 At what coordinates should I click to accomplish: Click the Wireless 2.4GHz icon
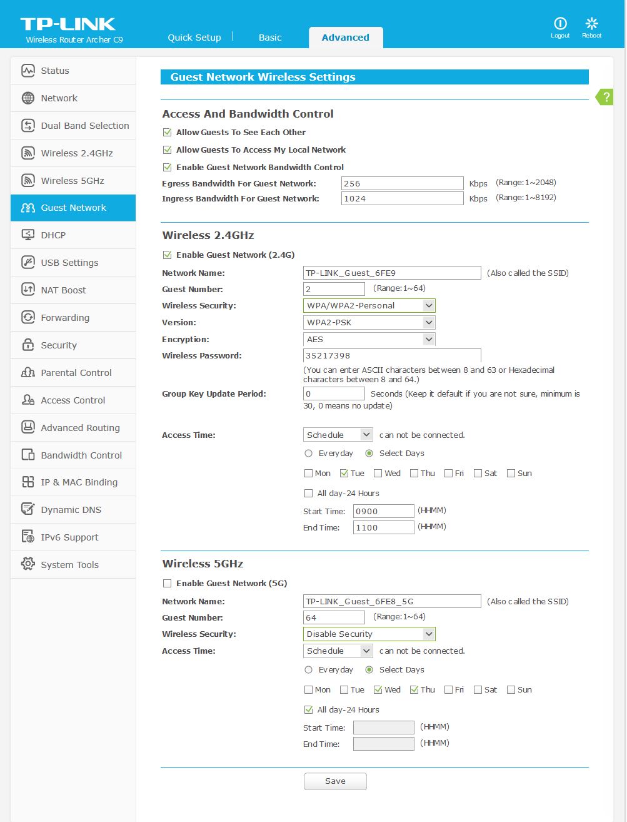click(28, 153)
